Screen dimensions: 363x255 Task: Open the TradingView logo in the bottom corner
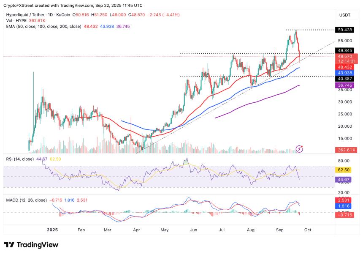coord(32,244)
